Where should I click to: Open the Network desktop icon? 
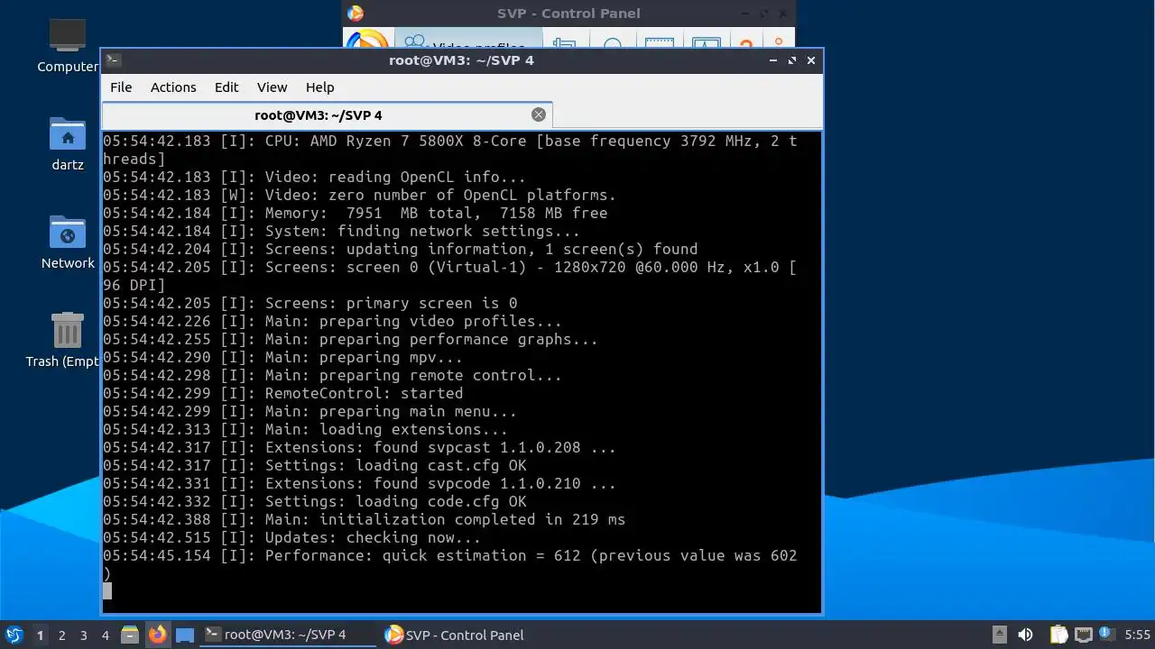click(x=68, y=233)
